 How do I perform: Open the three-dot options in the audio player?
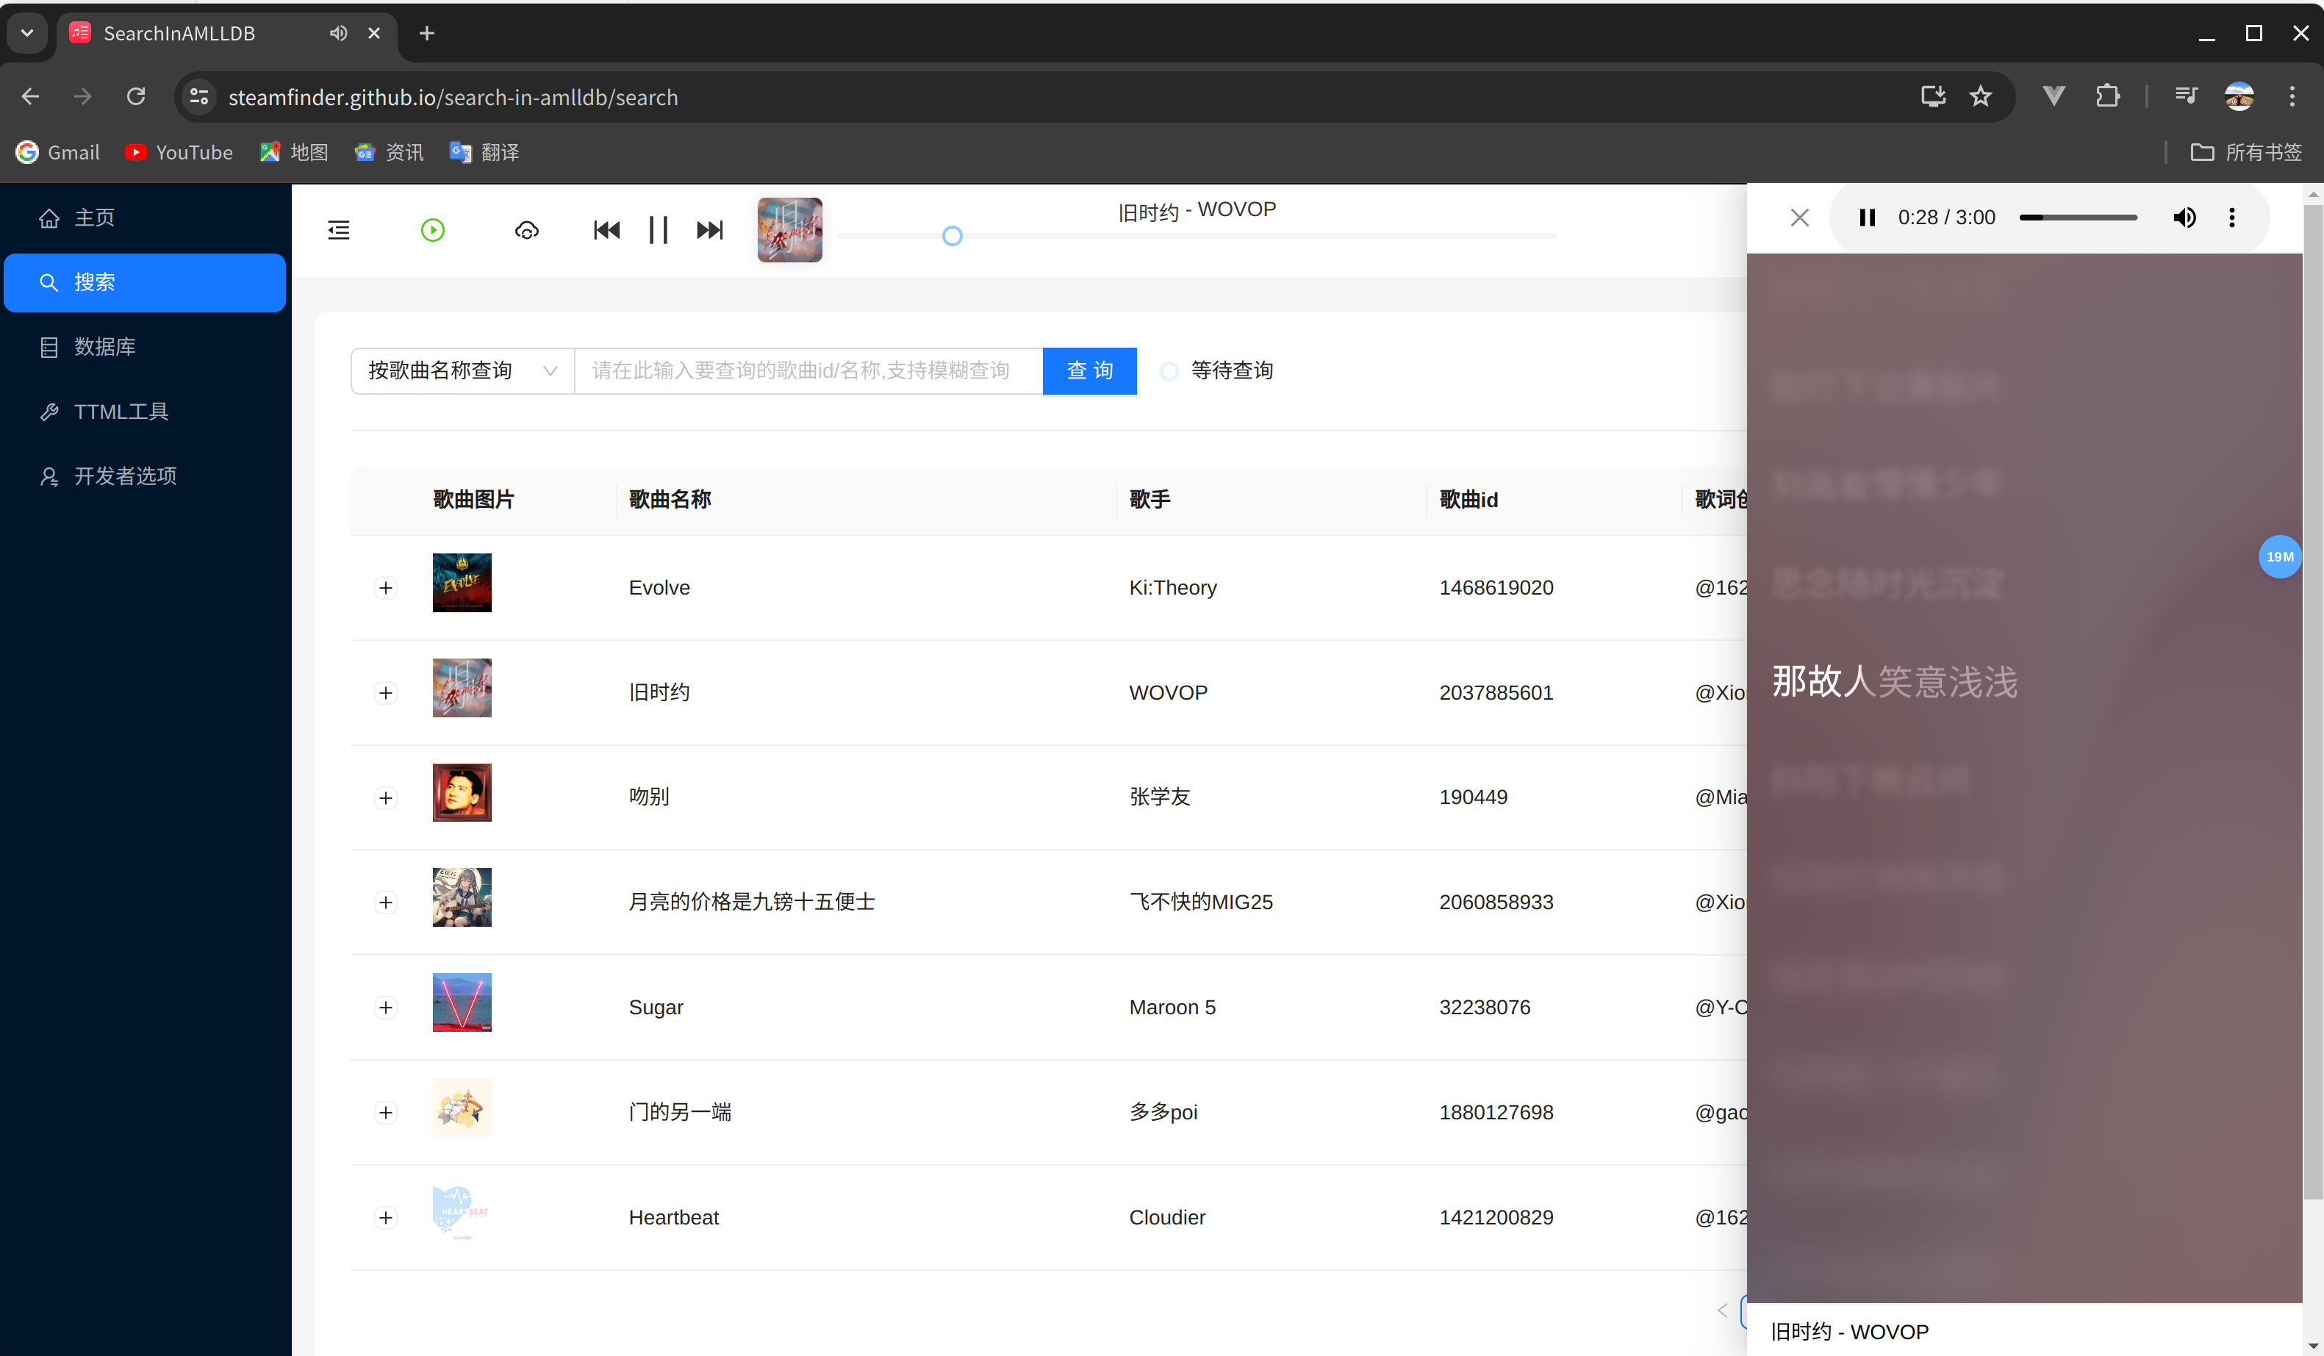(x=2232, y=218)
